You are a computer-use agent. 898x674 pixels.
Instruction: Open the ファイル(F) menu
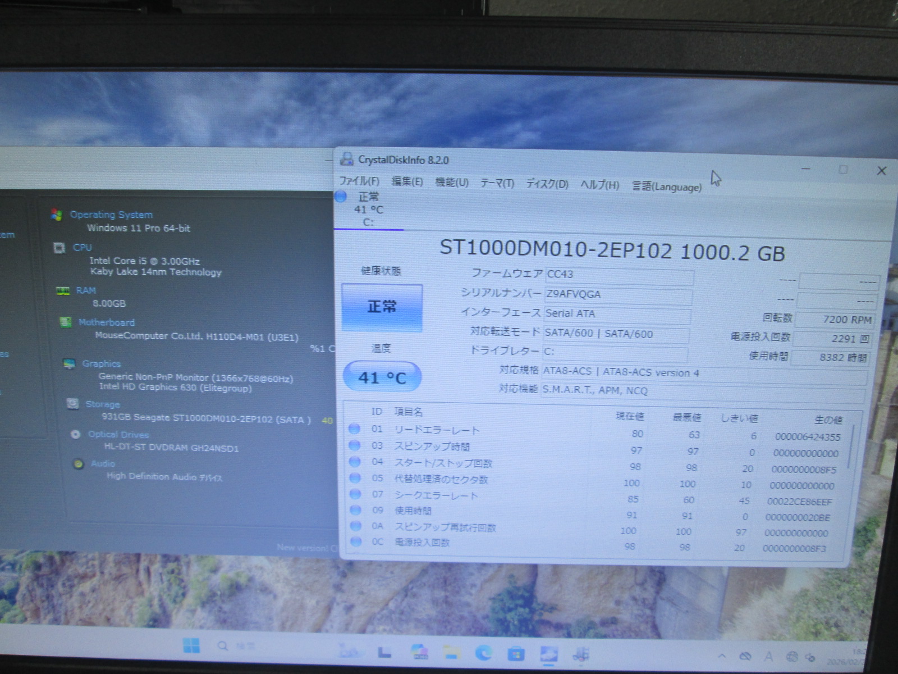[x=359, y=181]
